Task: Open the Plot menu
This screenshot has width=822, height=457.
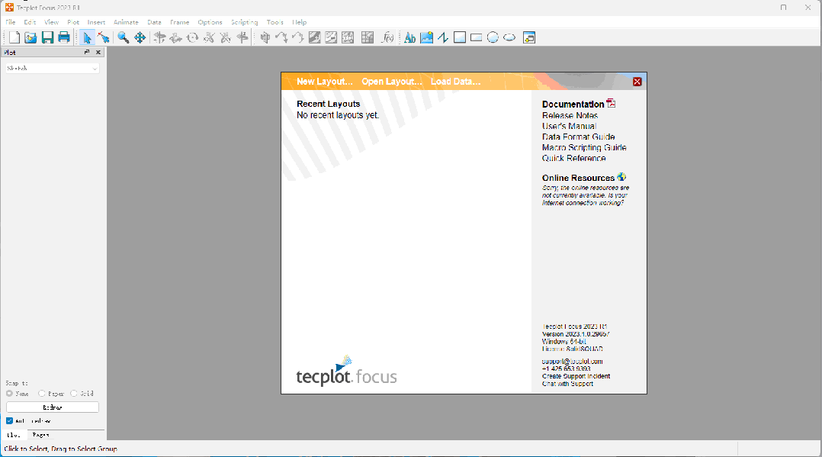Action: (x=73, y=22)
